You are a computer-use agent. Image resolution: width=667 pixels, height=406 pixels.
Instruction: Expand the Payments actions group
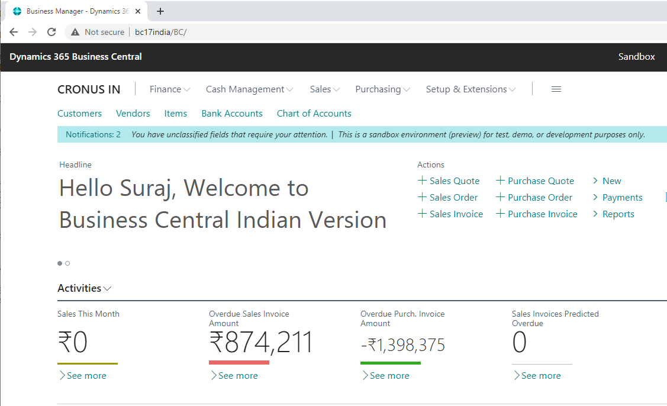click(x=618, y=198)
